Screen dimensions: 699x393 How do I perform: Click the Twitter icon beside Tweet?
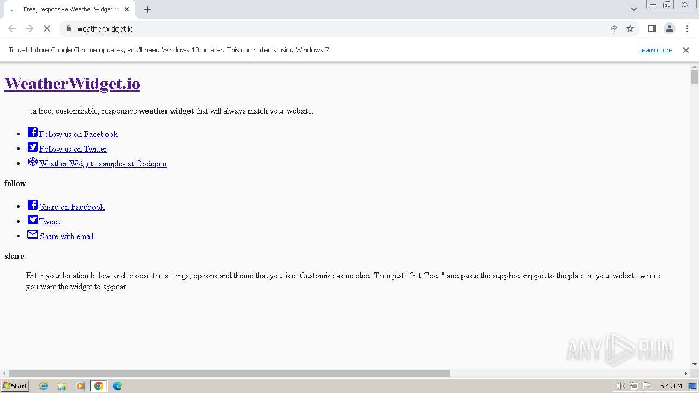(33, 220)
